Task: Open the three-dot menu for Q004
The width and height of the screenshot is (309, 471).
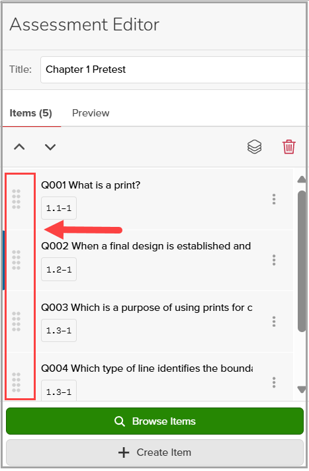Action: (274, 382)
